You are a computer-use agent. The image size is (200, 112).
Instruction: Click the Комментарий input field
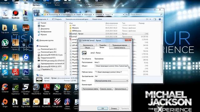(x=111, y=85)
